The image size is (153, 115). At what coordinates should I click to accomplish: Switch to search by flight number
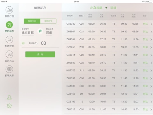pos(48,21)
